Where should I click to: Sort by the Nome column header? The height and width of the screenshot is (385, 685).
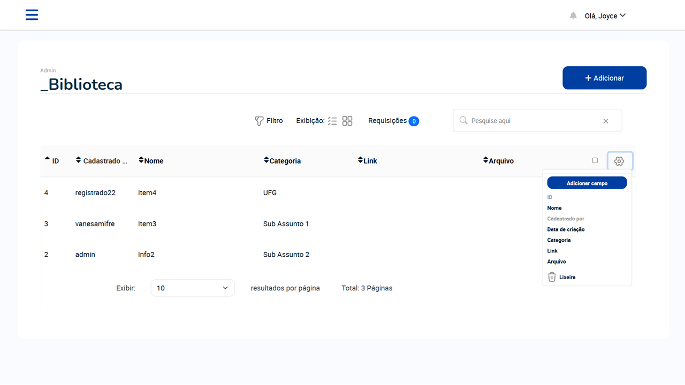click(x=151, y=160)
